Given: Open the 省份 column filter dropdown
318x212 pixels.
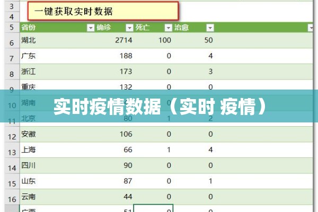Looking at the screenshot, I should coord(91,28).
